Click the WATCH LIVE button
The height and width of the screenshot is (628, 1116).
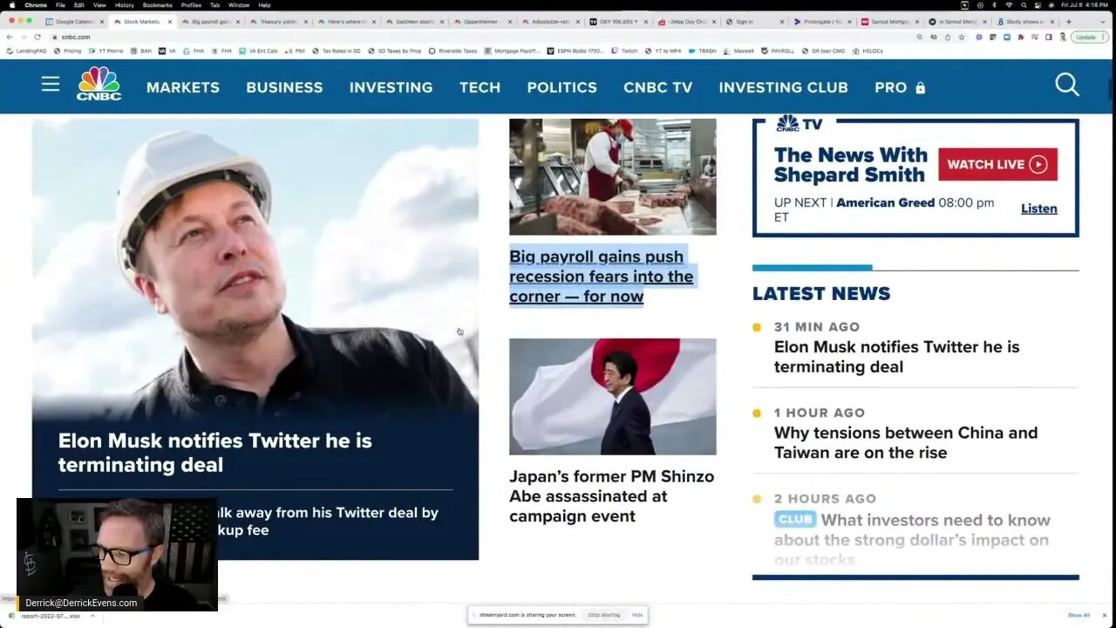tap(997, 164)
